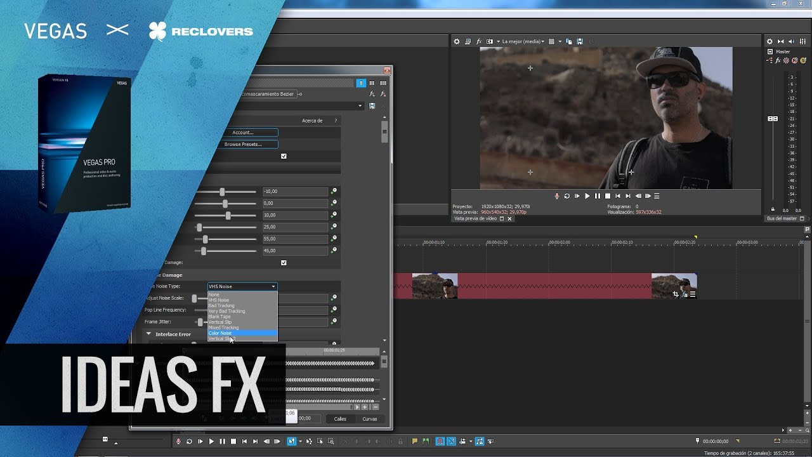The height and width of the screenshot is (457, 812).
Task: Click yellow marker on timeline ruler
Action: coord(695,237)
